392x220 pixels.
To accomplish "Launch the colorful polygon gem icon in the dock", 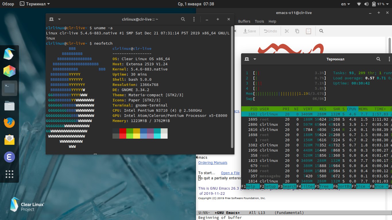I will point(9,71).
